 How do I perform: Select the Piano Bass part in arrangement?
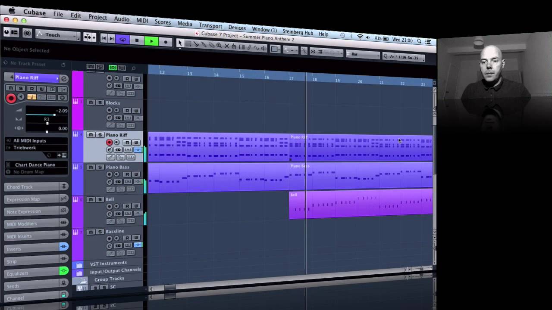click(x=361, y=177)
